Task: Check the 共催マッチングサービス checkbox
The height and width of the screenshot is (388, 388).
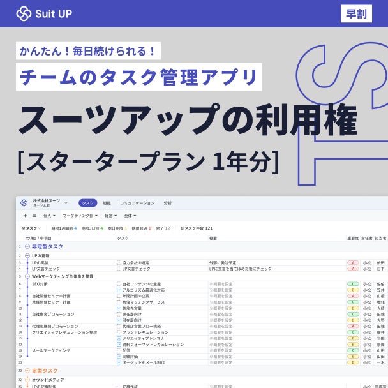Action: [x=119, y=302]
